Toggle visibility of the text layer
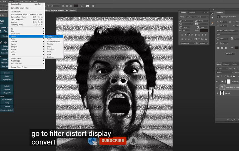The height and width of the screenshot is (151, 239). click(217, 87)
